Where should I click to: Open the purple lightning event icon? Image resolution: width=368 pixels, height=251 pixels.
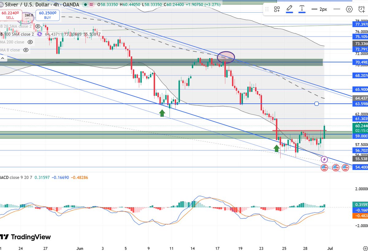(x=324, y=159)
